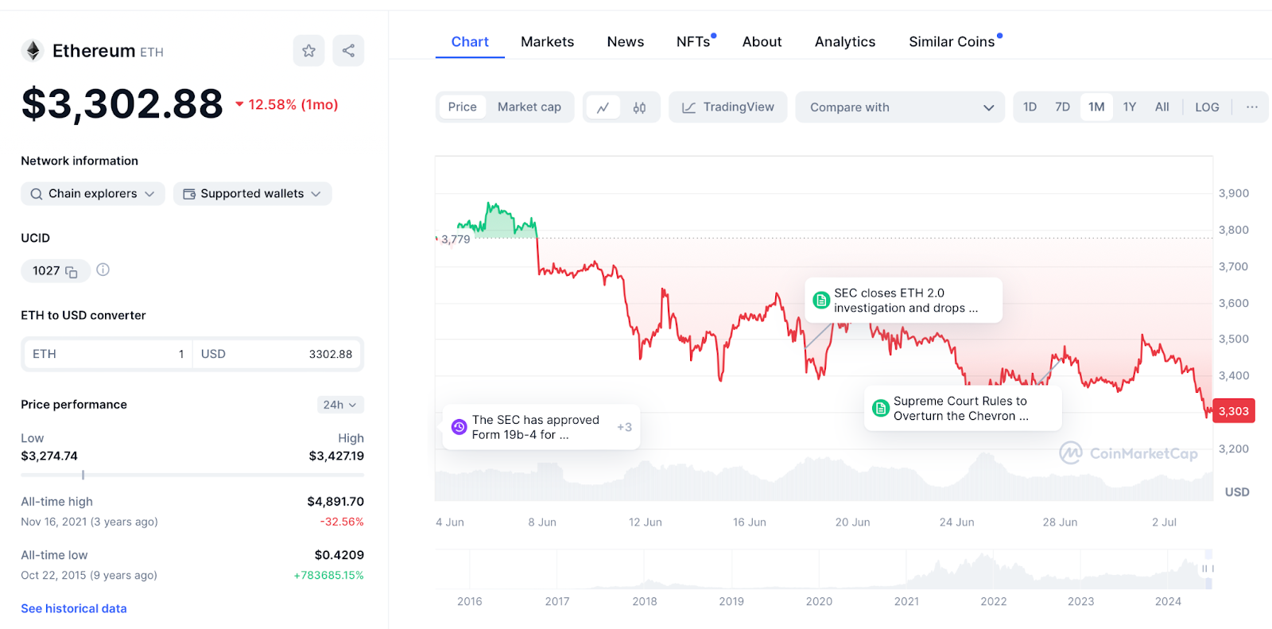Open the NFTs tab
This screenshot has width=1272, height=629.
tap(694, 42)
